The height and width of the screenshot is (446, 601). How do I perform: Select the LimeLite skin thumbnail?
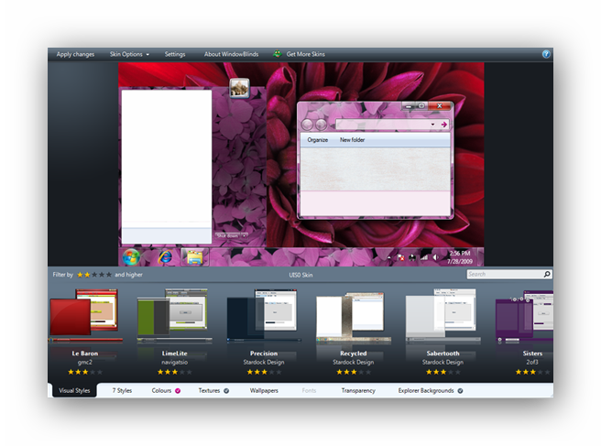[173, 316]
